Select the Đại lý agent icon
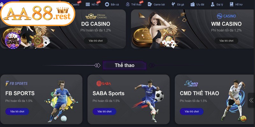The height and width of the screenshot is (127, 255). coord(213,4)
